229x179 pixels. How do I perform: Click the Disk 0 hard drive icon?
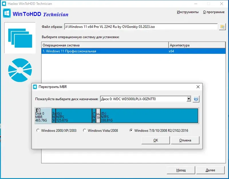coord(38,110)
